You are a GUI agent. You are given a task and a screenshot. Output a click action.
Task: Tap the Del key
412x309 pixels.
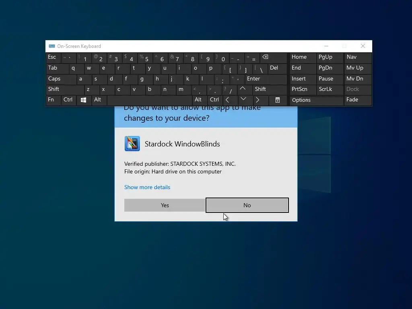click(x=277, y=68)
